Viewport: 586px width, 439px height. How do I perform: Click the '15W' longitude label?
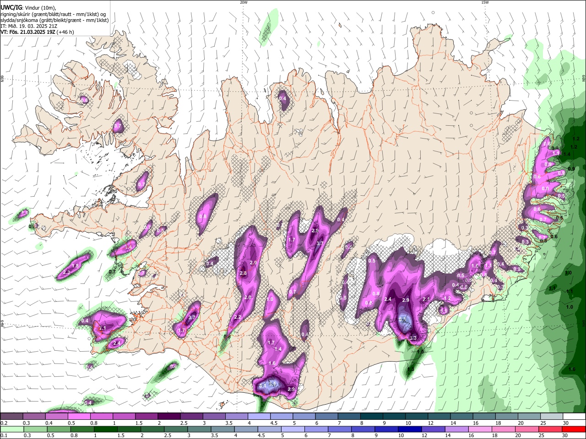pyautogui.click(x=485, y=2)
